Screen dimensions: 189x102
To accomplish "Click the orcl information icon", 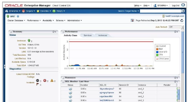I will (18, 16).
